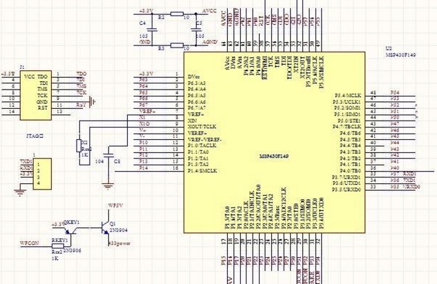Click the P4.7/TBCLK pin label
The width and height of the screenshot is (437, 284).
(x=347, y=127)
